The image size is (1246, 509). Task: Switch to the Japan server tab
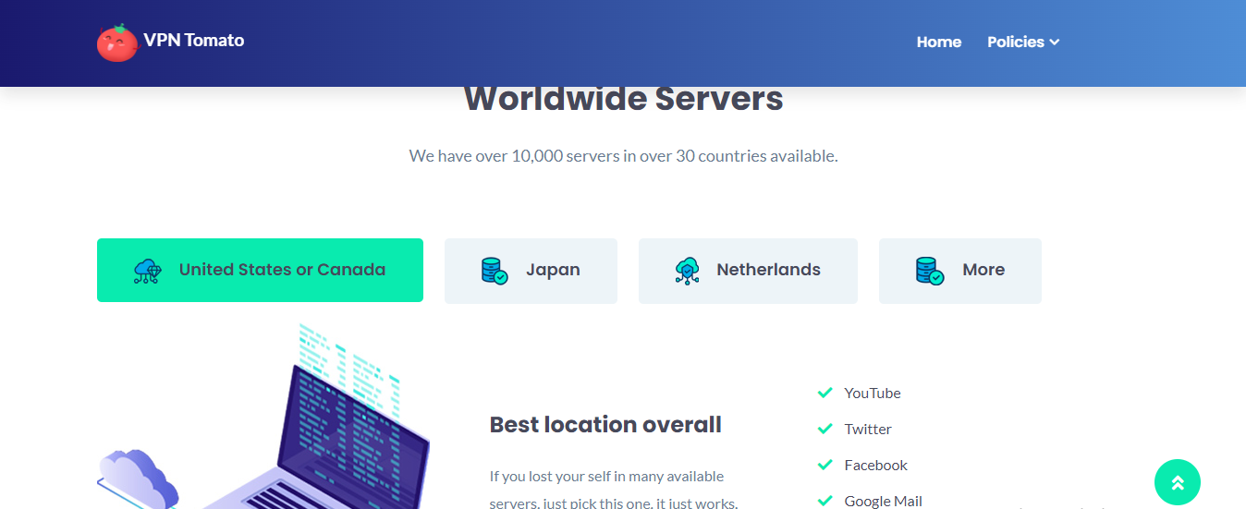click(531, 271)
